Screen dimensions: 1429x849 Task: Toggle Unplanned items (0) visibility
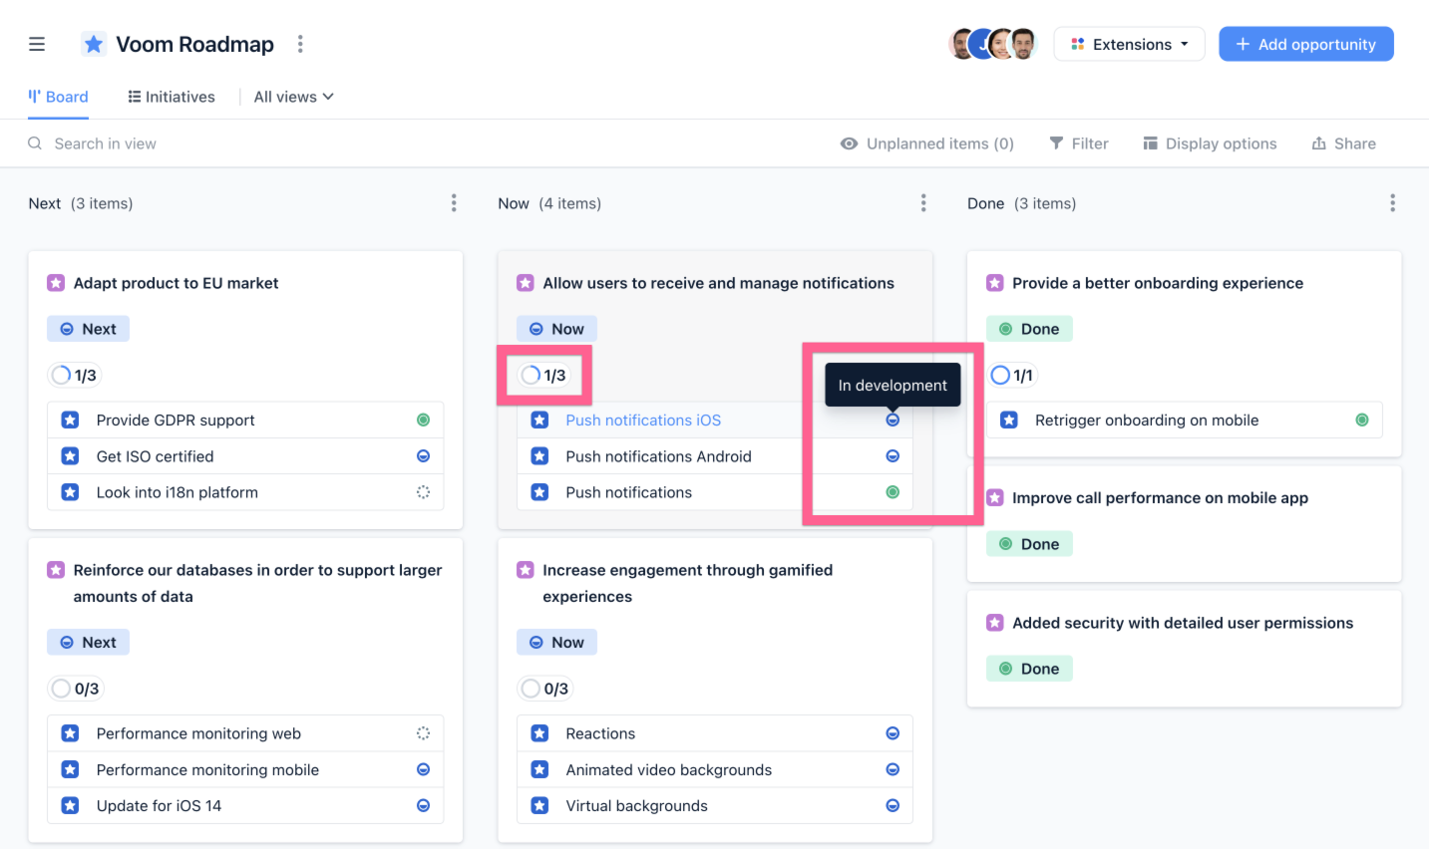point(926,143)
